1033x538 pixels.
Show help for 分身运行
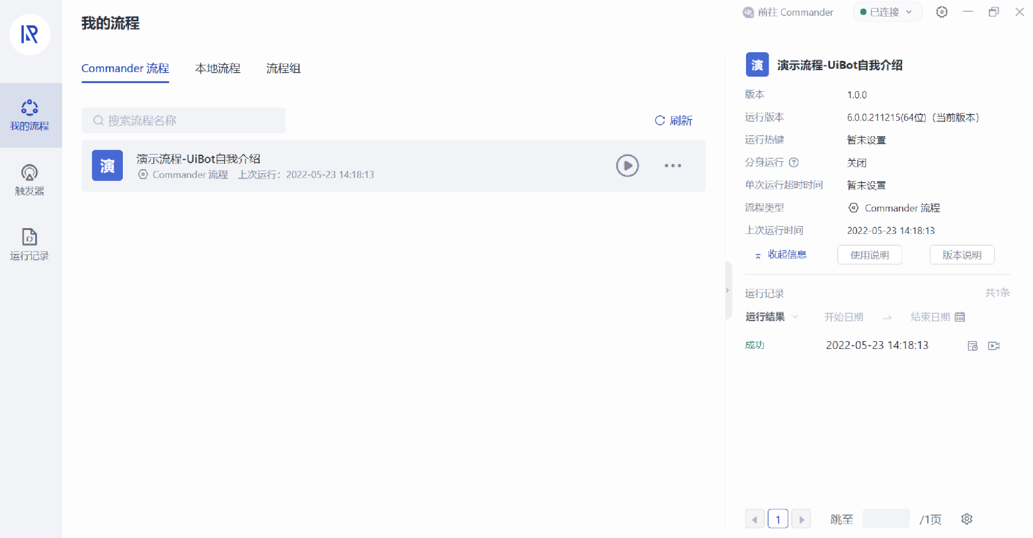794,163
